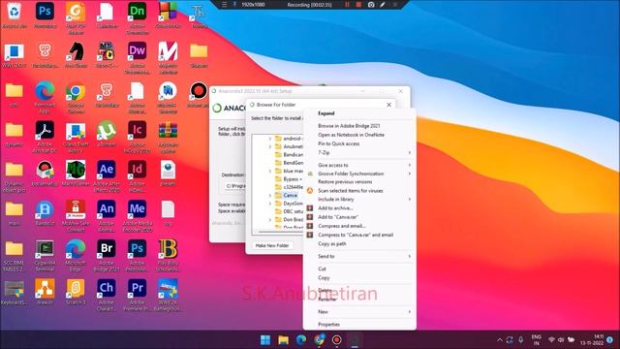Open the Adobe Animate desktop shortcut
The width and height of the screenshot is (620, 349).
[106, 209]
